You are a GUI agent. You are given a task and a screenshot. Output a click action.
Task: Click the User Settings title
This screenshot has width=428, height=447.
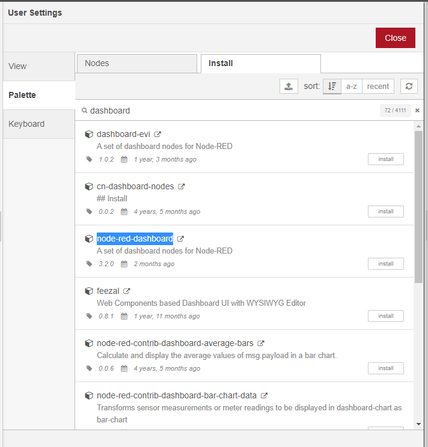tap(35, 13)
